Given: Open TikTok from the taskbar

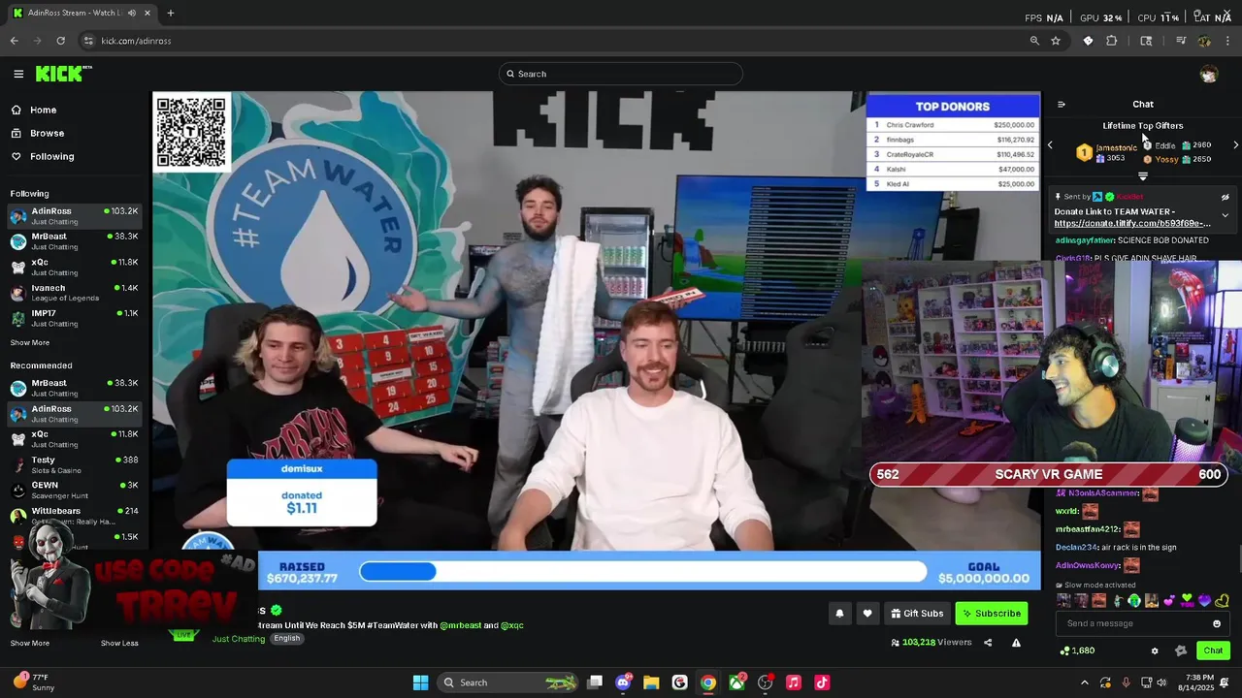Looking at the screenshot, I should (x=822, y=682).
